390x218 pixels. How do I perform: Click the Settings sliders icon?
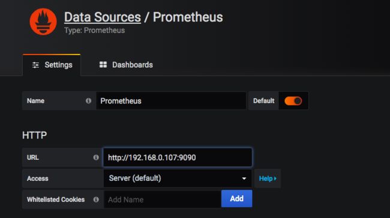pyautogui.click(x=35, y=65)
